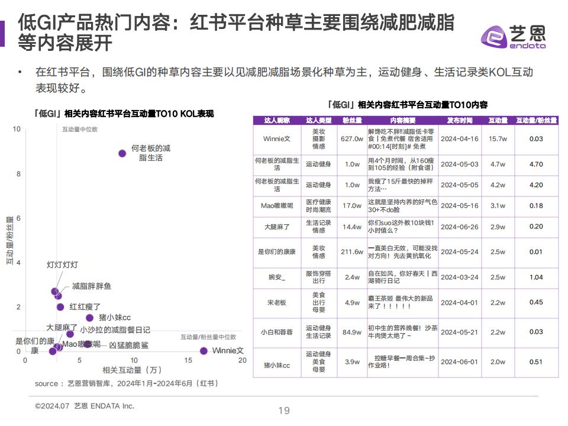Click the 粉丝量 column header

coord(352,120)
